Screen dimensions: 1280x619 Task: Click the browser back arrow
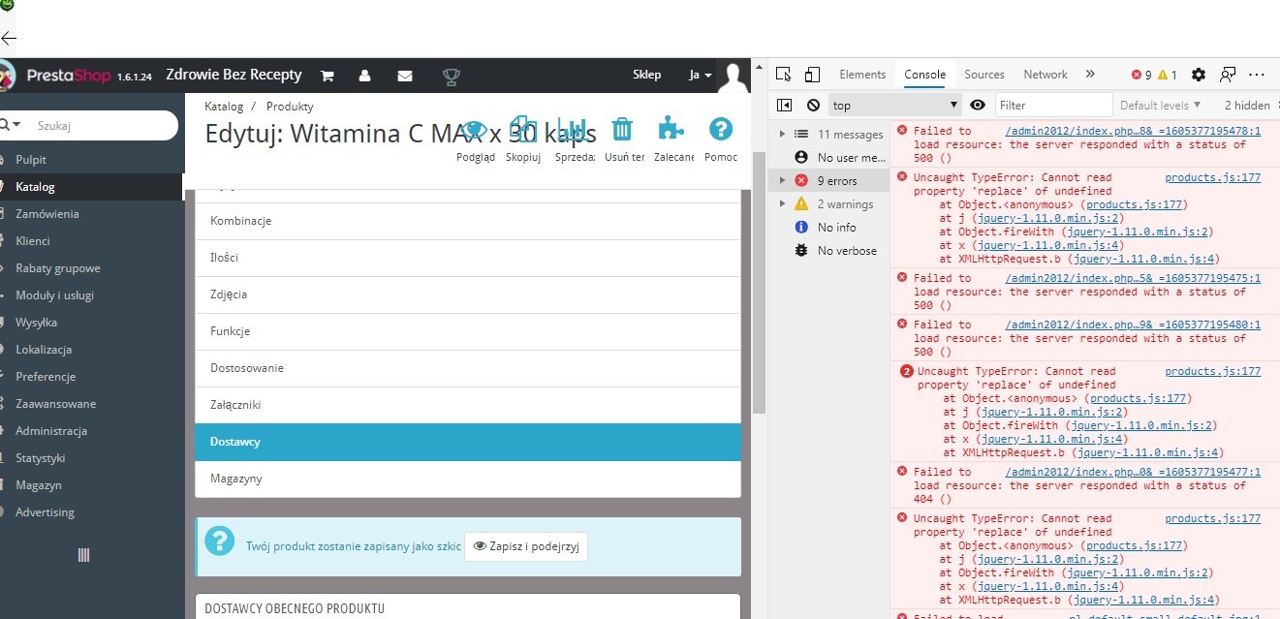coord(9,39)
